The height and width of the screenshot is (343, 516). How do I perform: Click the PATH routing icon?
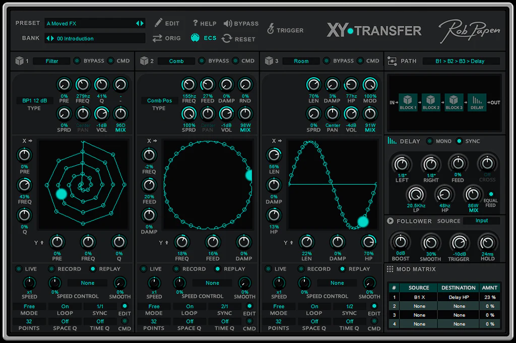point(392,61)
